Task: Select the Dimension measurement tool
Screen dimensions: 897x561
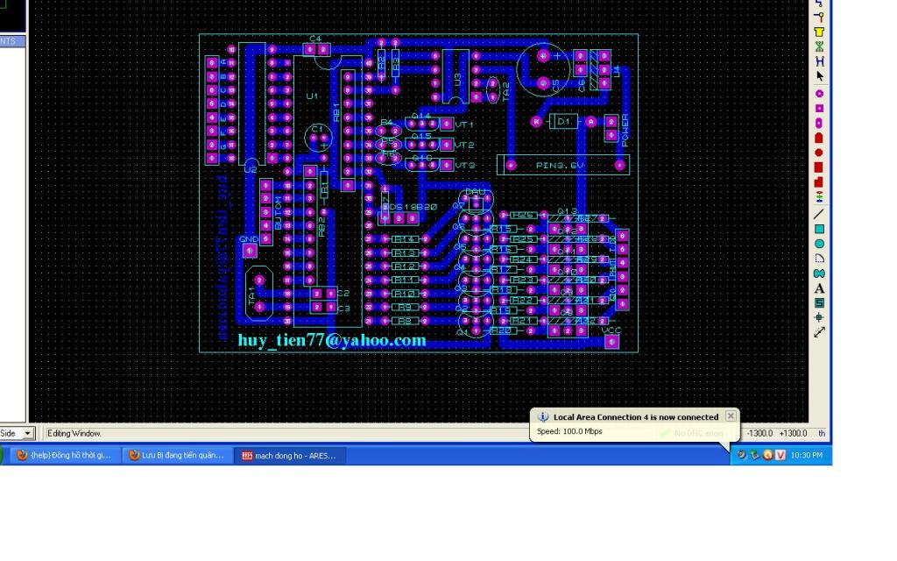Action: click(819, 332)
